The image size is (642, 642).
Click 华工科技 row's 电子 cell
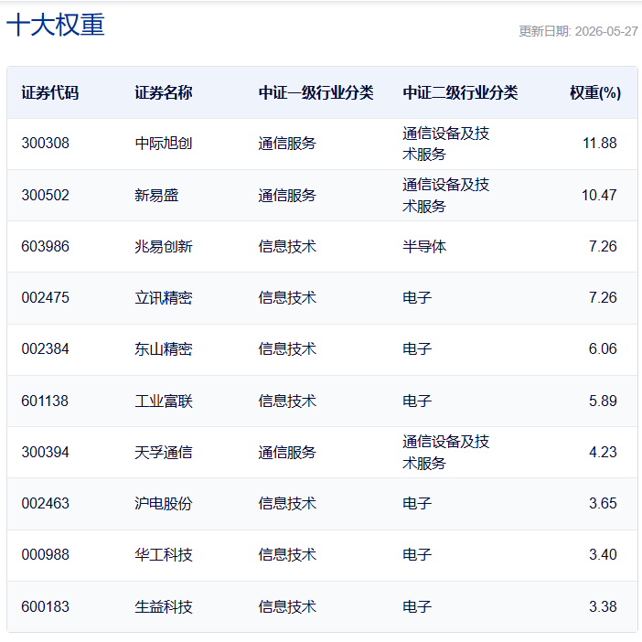point(417,555)
